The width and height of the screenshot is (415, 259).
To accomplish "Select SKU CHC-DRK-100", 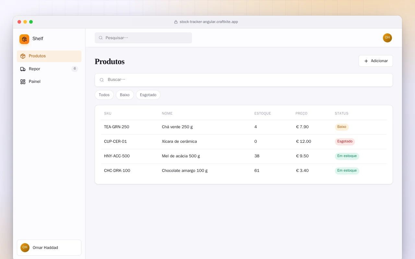I will click(117, 171).
